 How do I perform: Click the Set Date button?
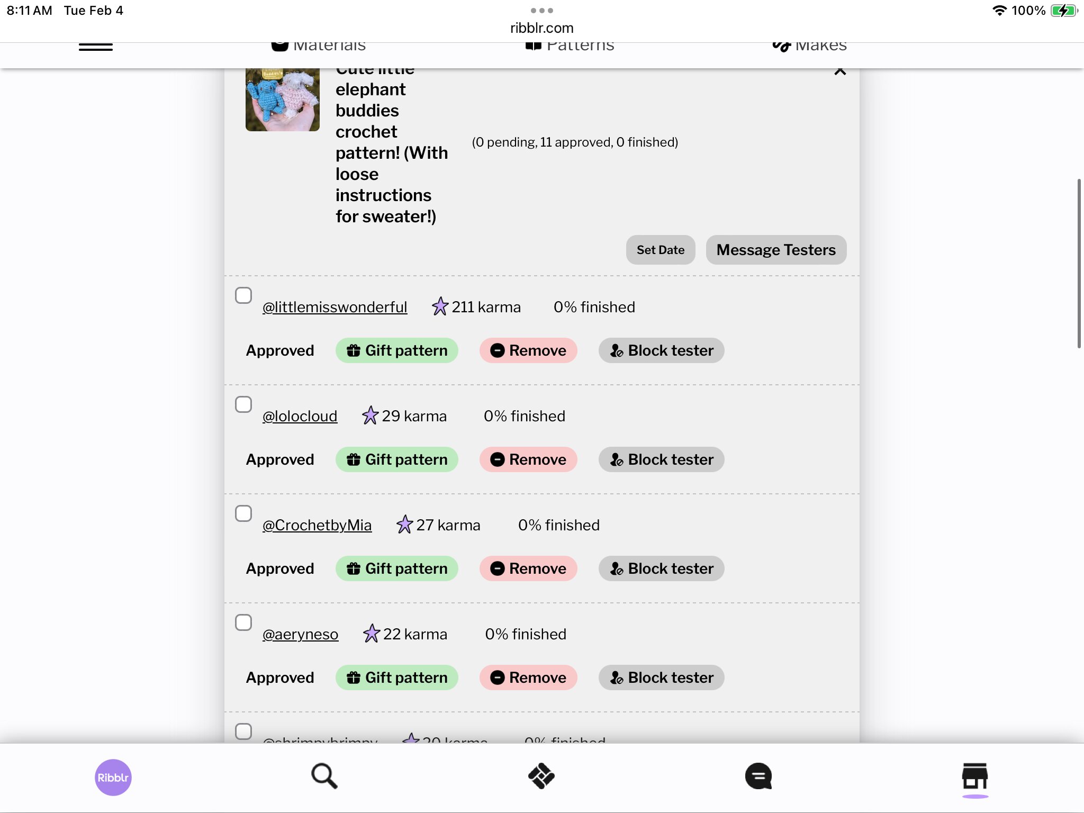click(660, 250)
